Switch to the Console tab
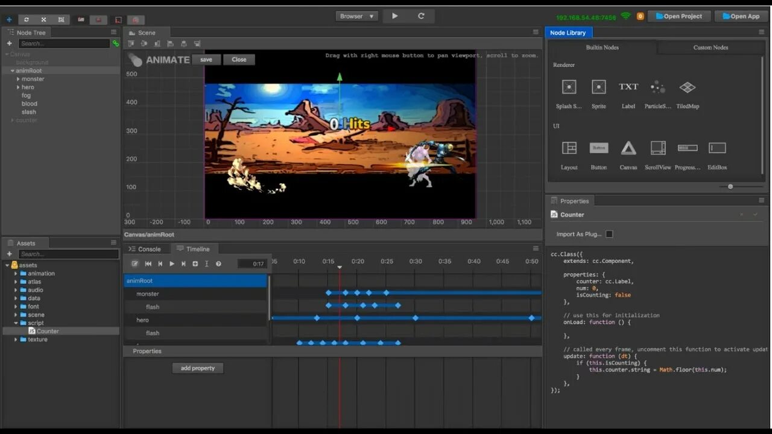 point(145,249)
